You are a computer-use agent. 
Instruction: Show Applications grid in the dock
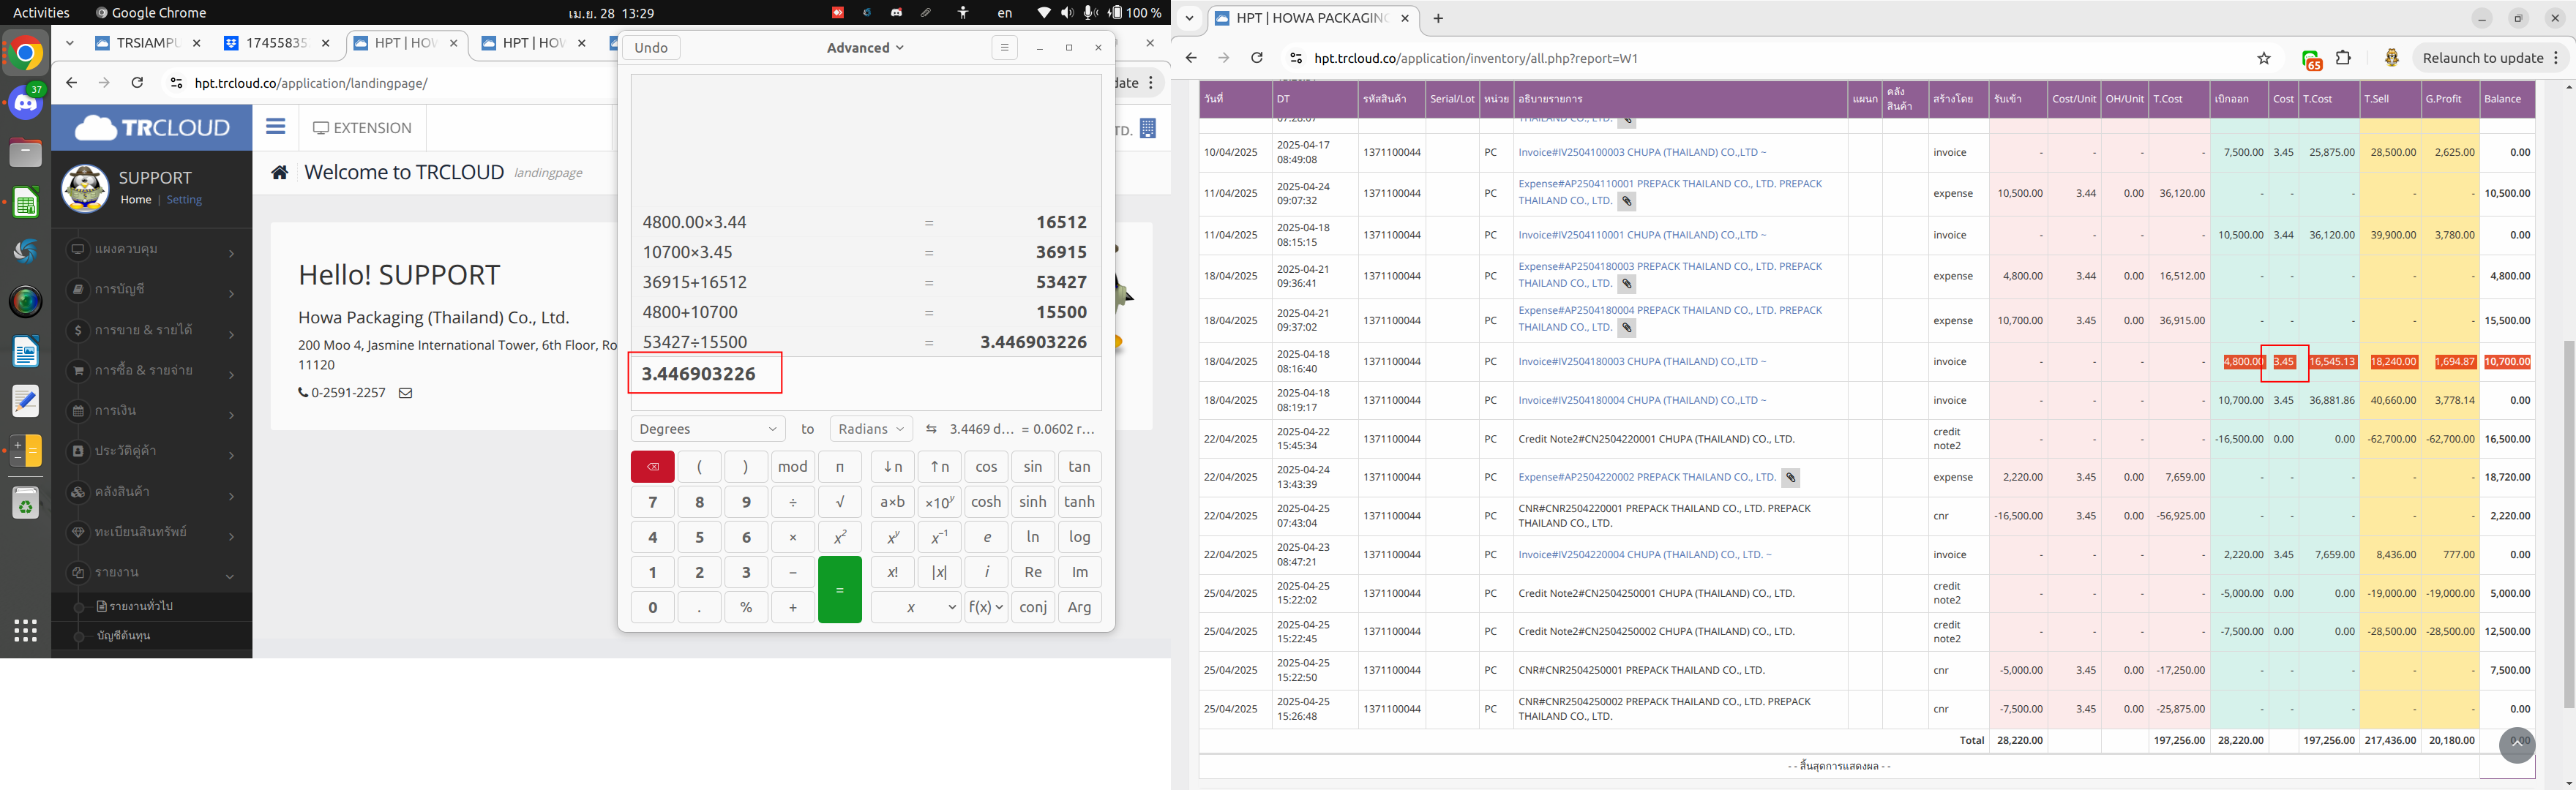[26, 630]
